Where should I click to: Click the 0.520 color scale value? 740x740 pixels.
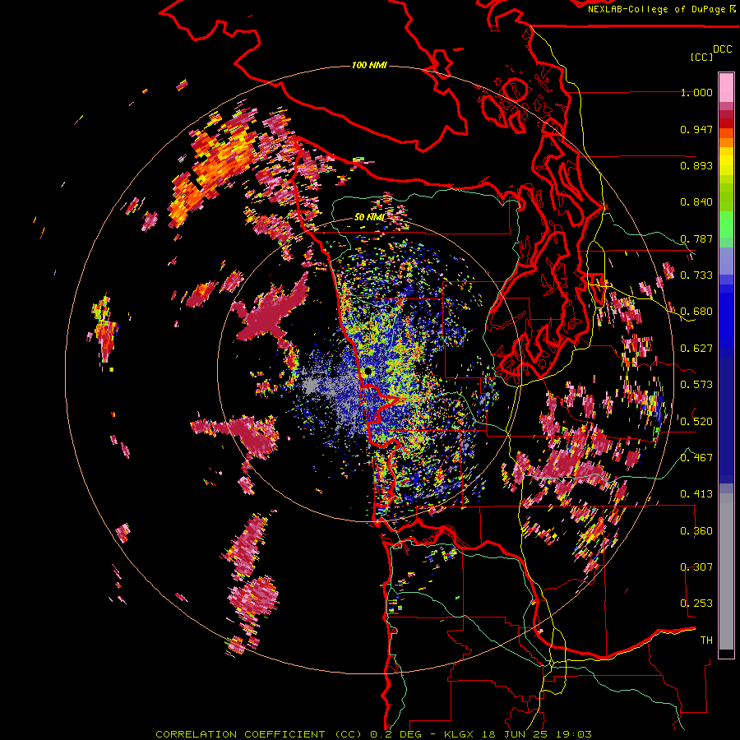[696, 422]
